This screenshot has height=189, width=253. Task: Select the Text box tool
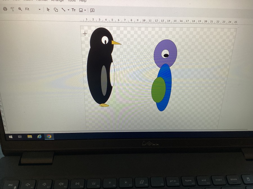74,10
